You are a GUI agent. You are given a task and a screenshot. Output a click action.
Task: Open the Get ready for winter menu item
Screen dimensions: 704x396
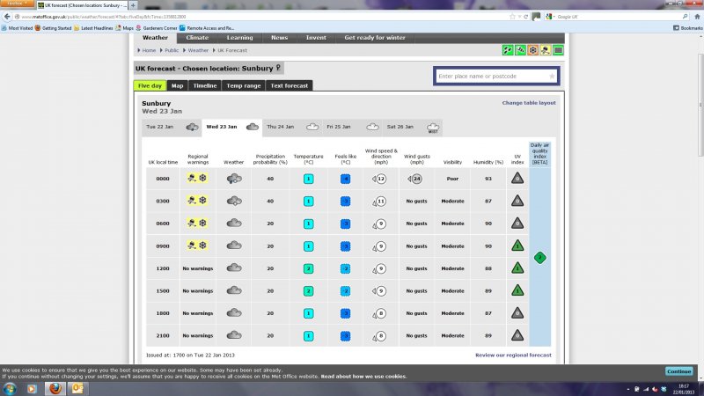coord(375,38)
